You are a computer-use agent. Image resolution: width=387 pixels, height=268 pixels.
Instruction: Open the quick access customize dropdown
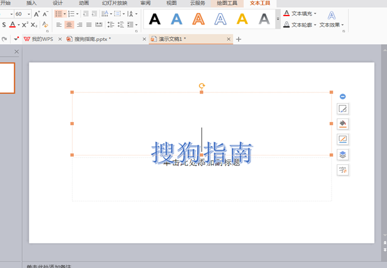pyautogui.click(x=16, y=39)
